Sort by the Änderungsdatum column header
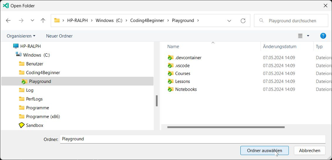 tap(280, 47)
